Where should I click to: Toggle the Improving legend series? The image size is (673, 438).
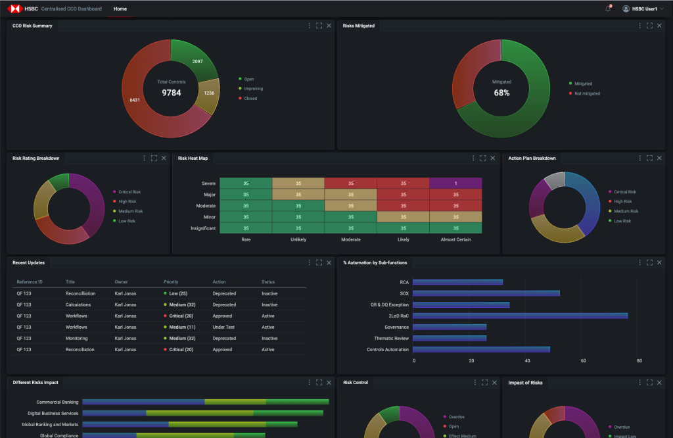[x=250, y=89]
